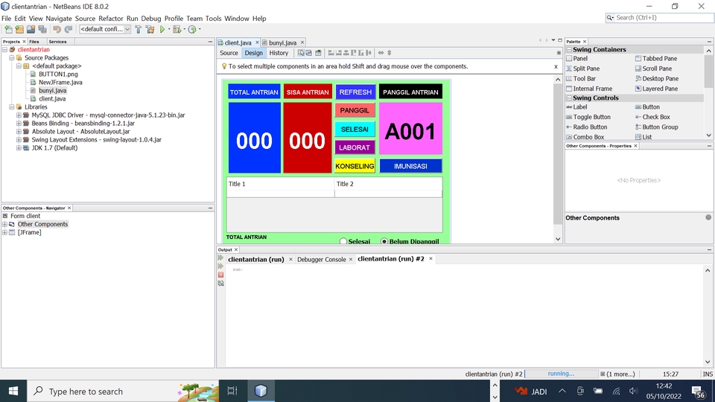
Task: Click Clean and Build Project icon
Action: click(x=150, y=29)
